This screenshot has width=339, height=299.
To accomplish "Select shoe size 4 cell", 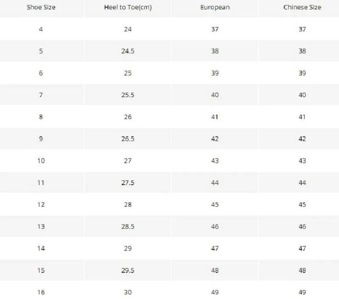I will [41, 29].
